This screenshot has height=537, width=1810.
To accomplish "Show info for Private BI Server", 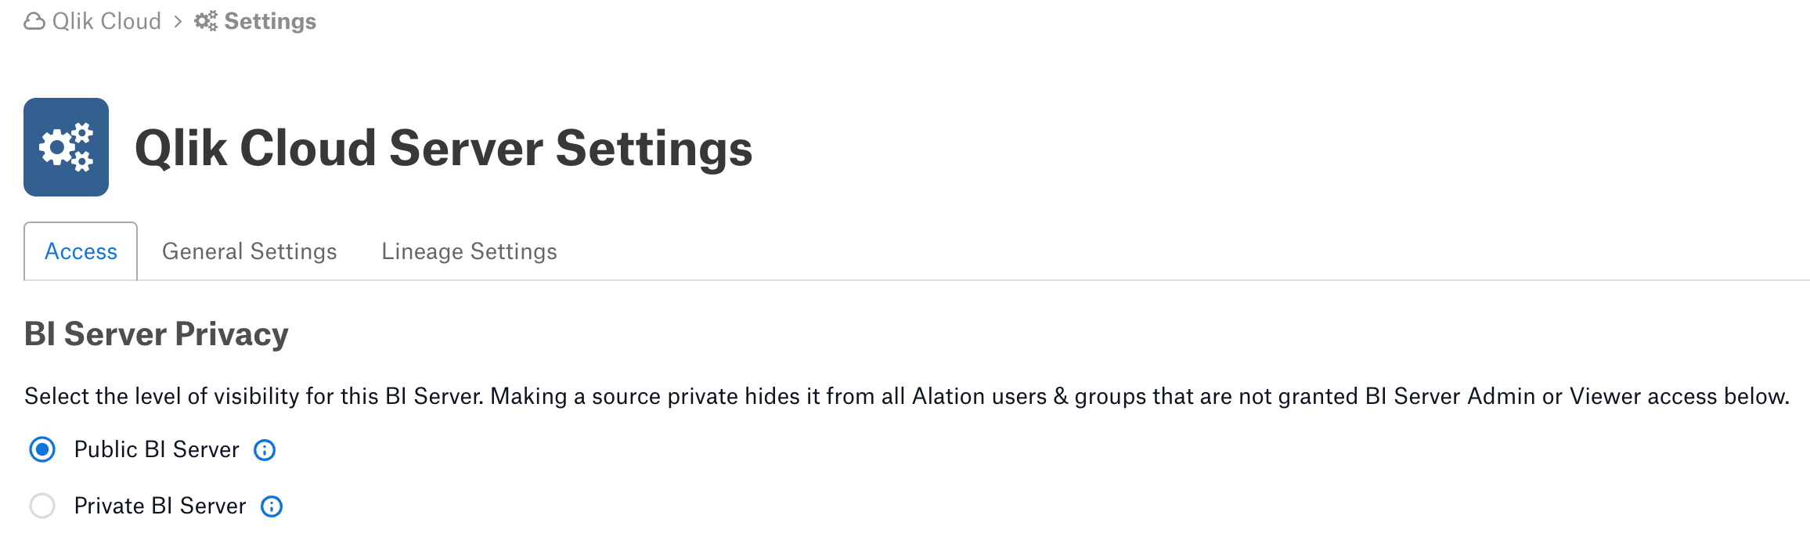I will click(272, 506).
